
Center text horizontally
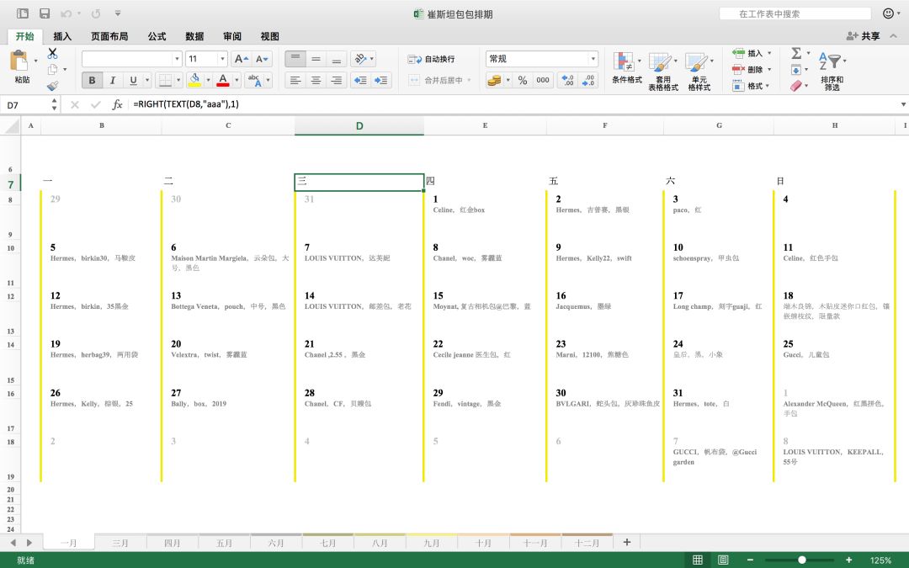(x=316, y=80)
